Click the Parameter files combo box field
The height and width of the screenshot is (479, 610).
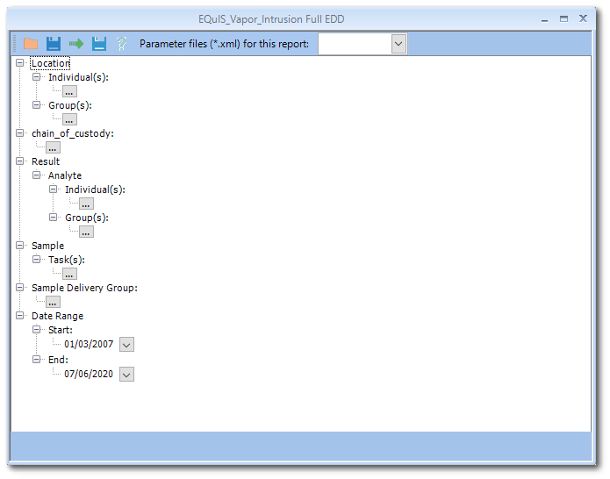point(362,44)
